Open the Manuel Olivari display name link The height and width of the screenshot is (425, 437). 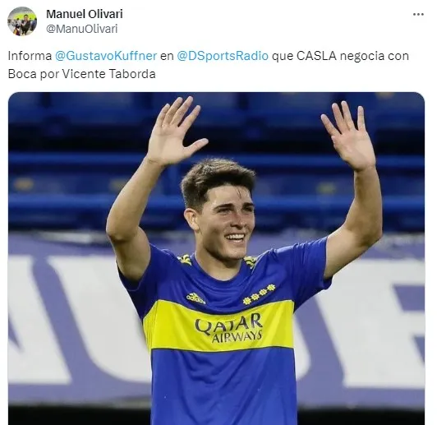[x=84, y=14]
